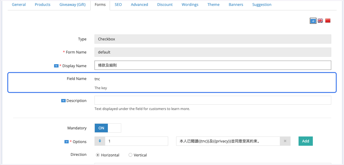Remove the option with the x button
The image size is (344, 165).
click(285, 141)
